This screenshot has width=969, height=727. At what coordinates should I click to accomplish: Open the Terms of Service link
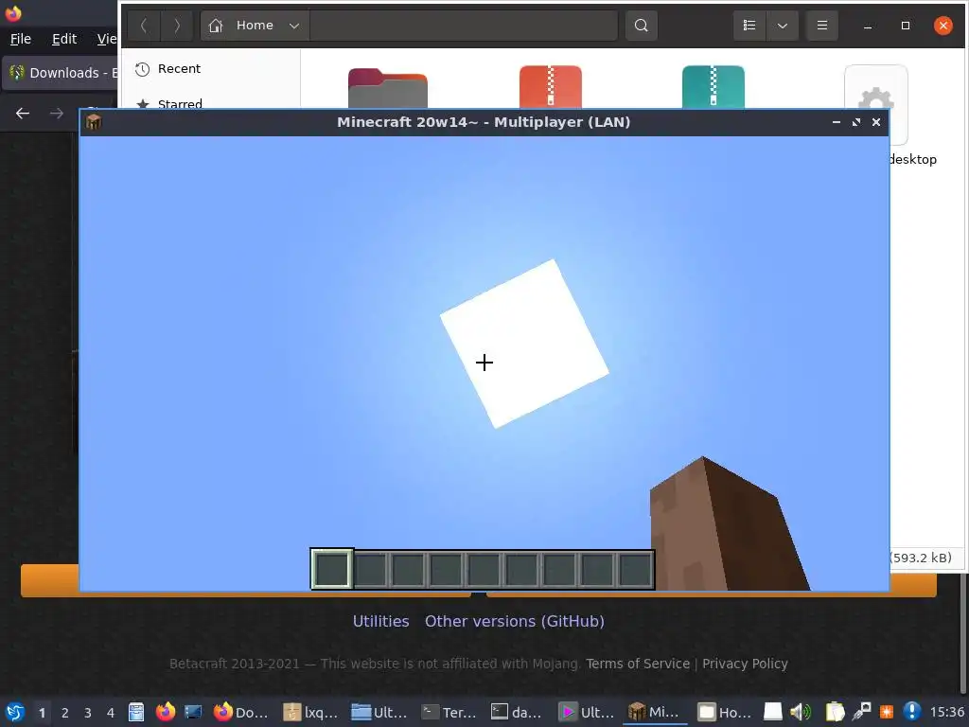[x=638, y=664]
